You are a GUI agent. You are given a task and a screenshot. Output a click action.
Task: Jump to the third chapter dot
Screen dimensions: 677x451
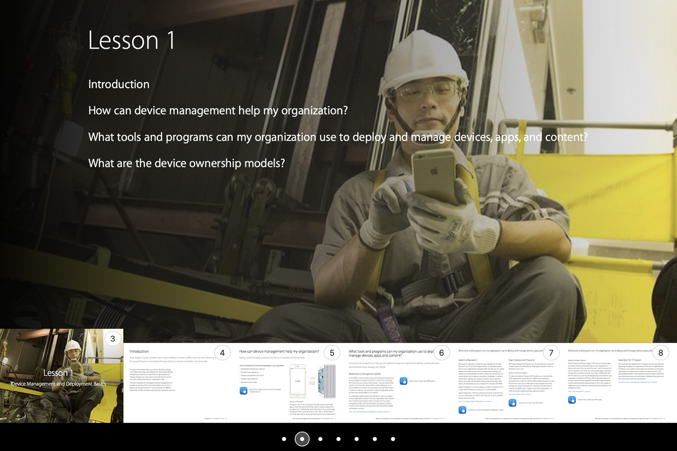(320, 439)
